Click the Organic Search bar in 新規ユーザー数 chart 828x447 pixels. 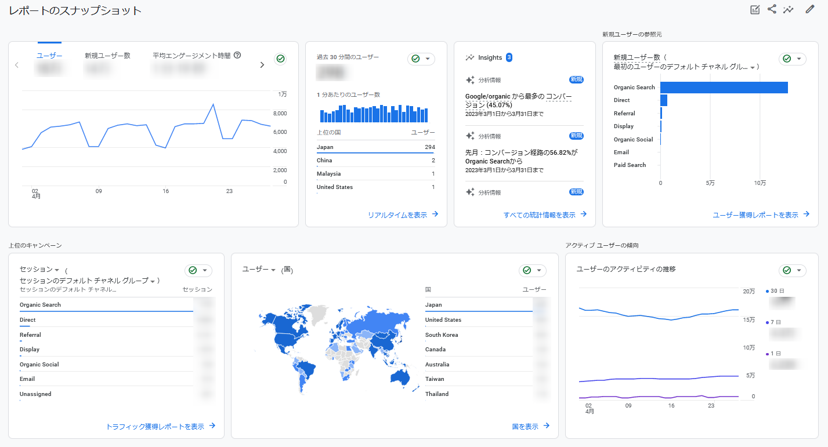[x=724, y=88]
